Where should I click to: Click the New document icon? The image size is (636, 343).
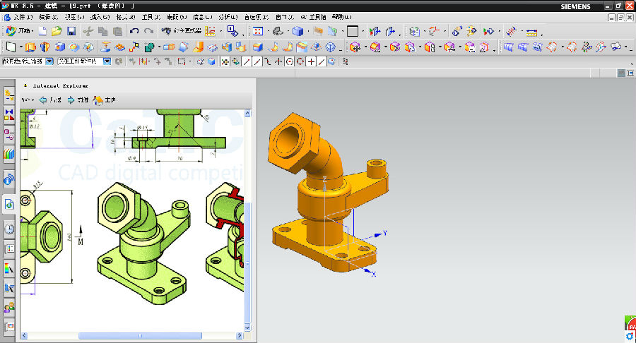tap(42, 31)
